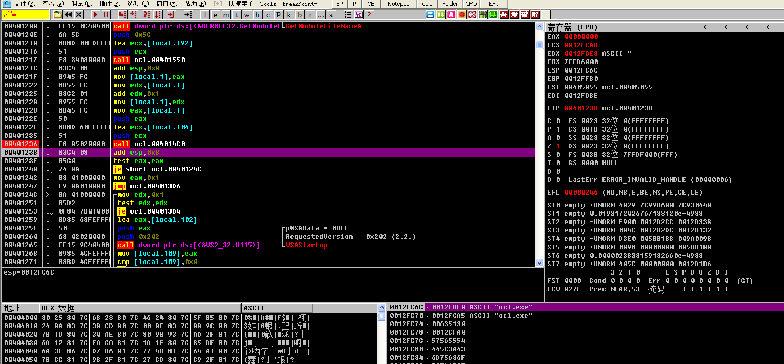Select the EAX register value 00000000
784x364 pixels.
tap(581, 37)
